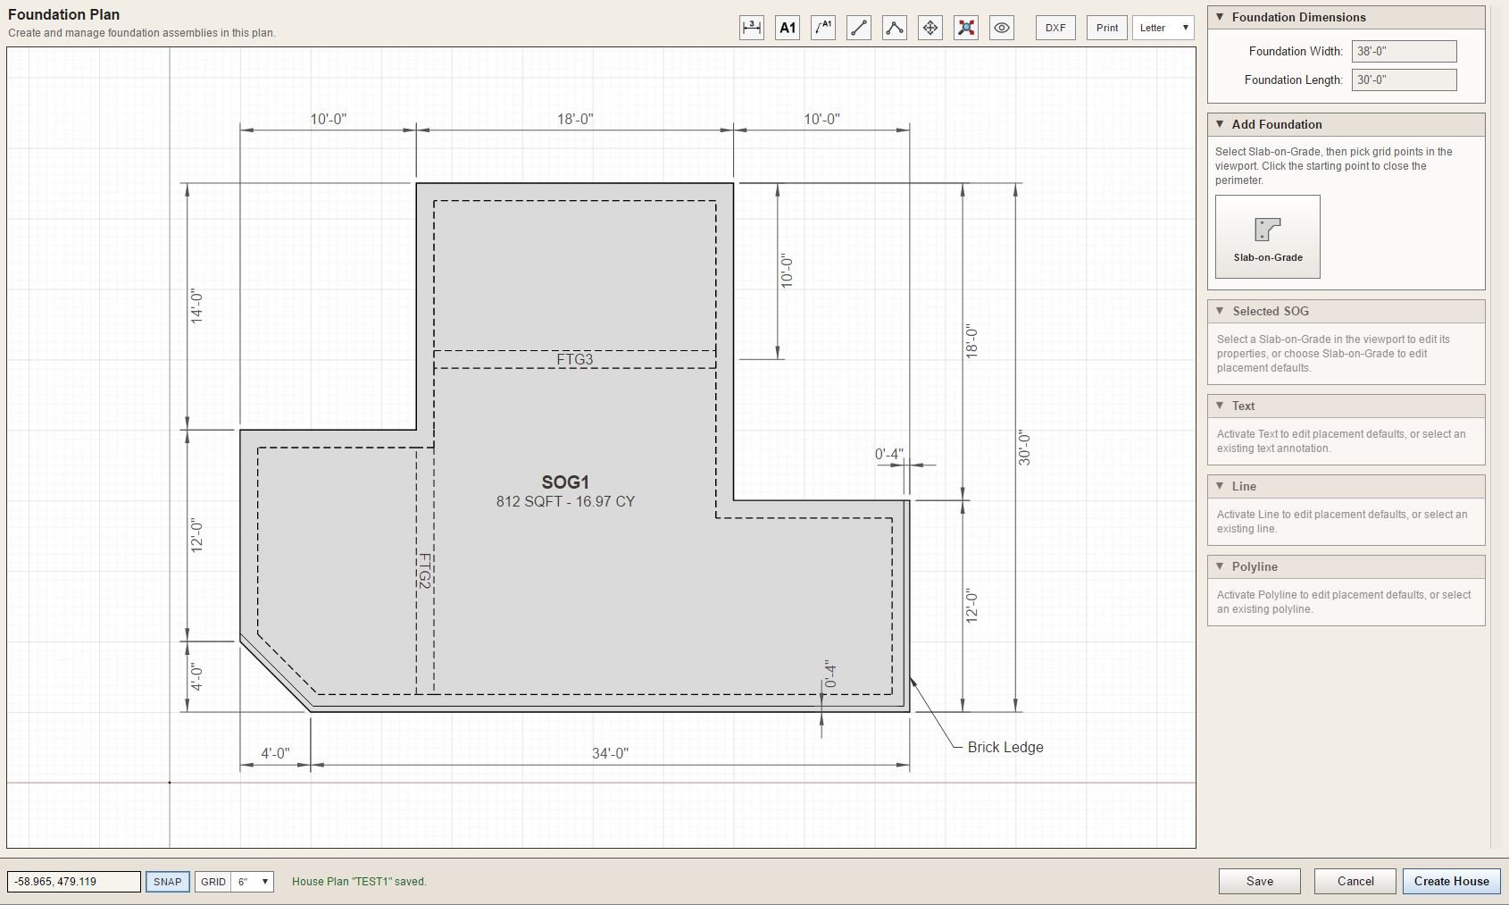1509x905 pixels.
Task: Open the Letter paper size dropdown
Action: (x=1163, y=28)
